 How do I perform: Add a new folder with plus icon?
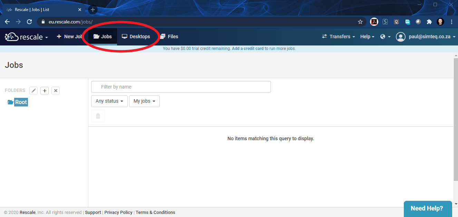point(45,91)
